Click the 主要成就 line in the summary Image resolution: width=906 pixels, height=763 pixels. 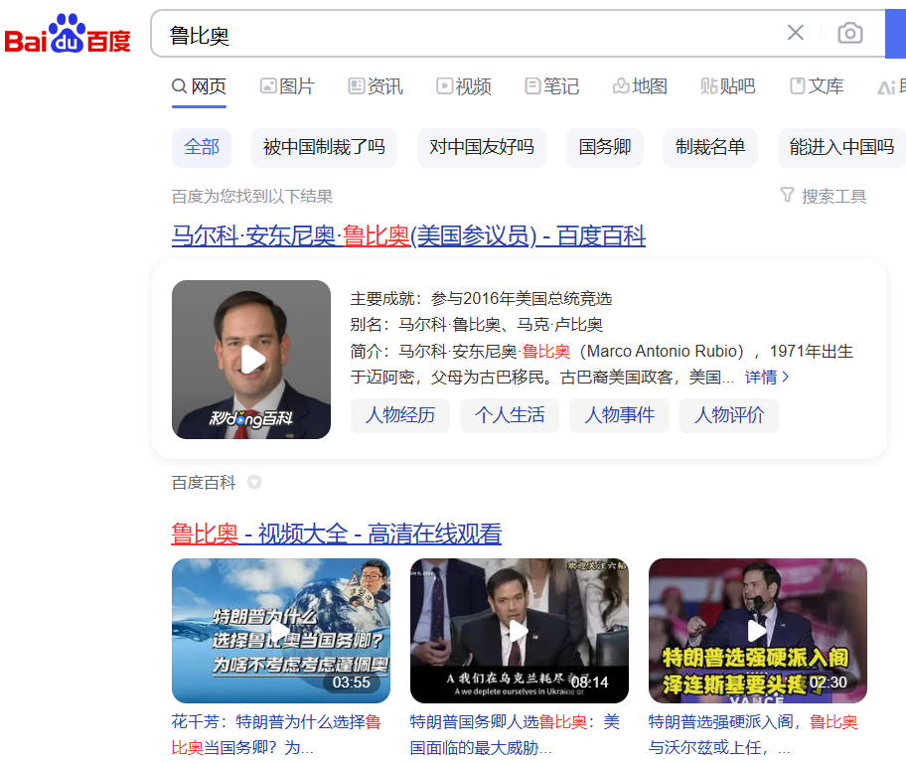pos(481,299)
